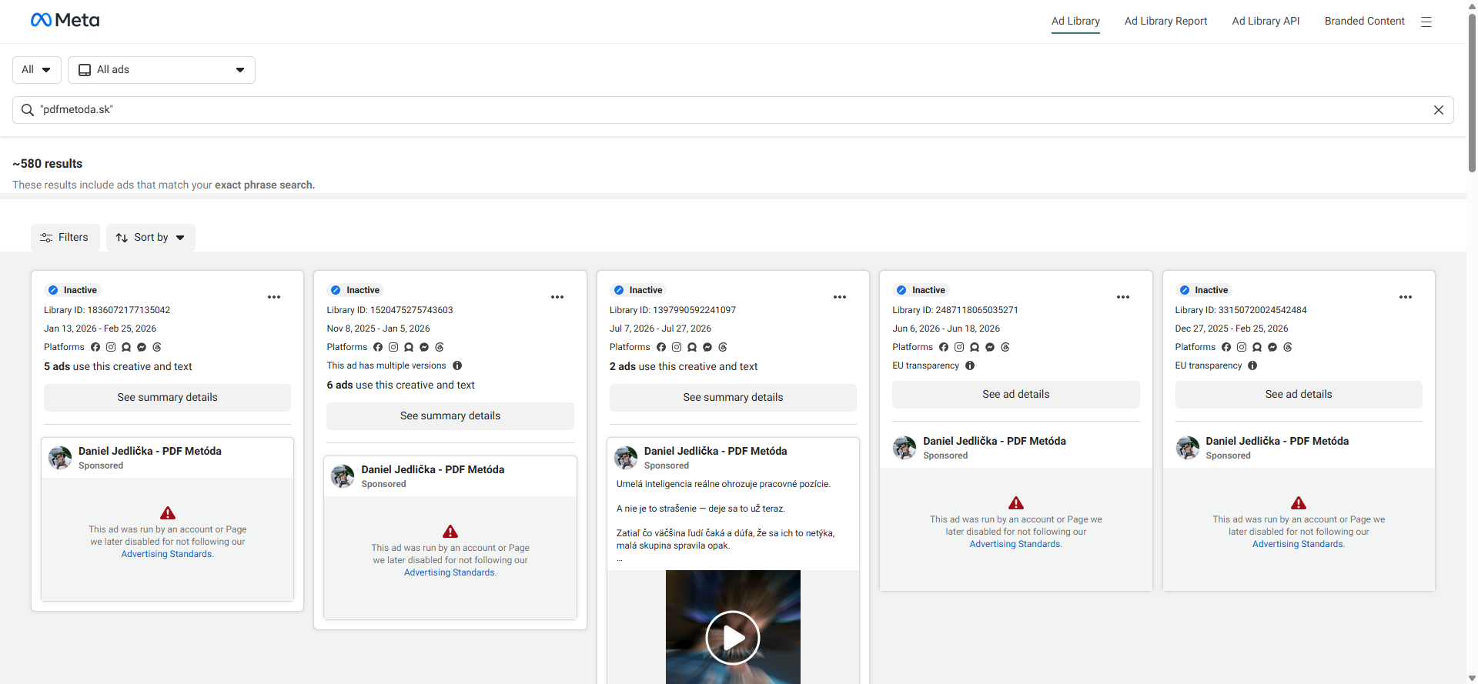This screenshot has height=684, width=1478.
Task: Open the 'All ads' category dropdown
Action: coord(162,70)
